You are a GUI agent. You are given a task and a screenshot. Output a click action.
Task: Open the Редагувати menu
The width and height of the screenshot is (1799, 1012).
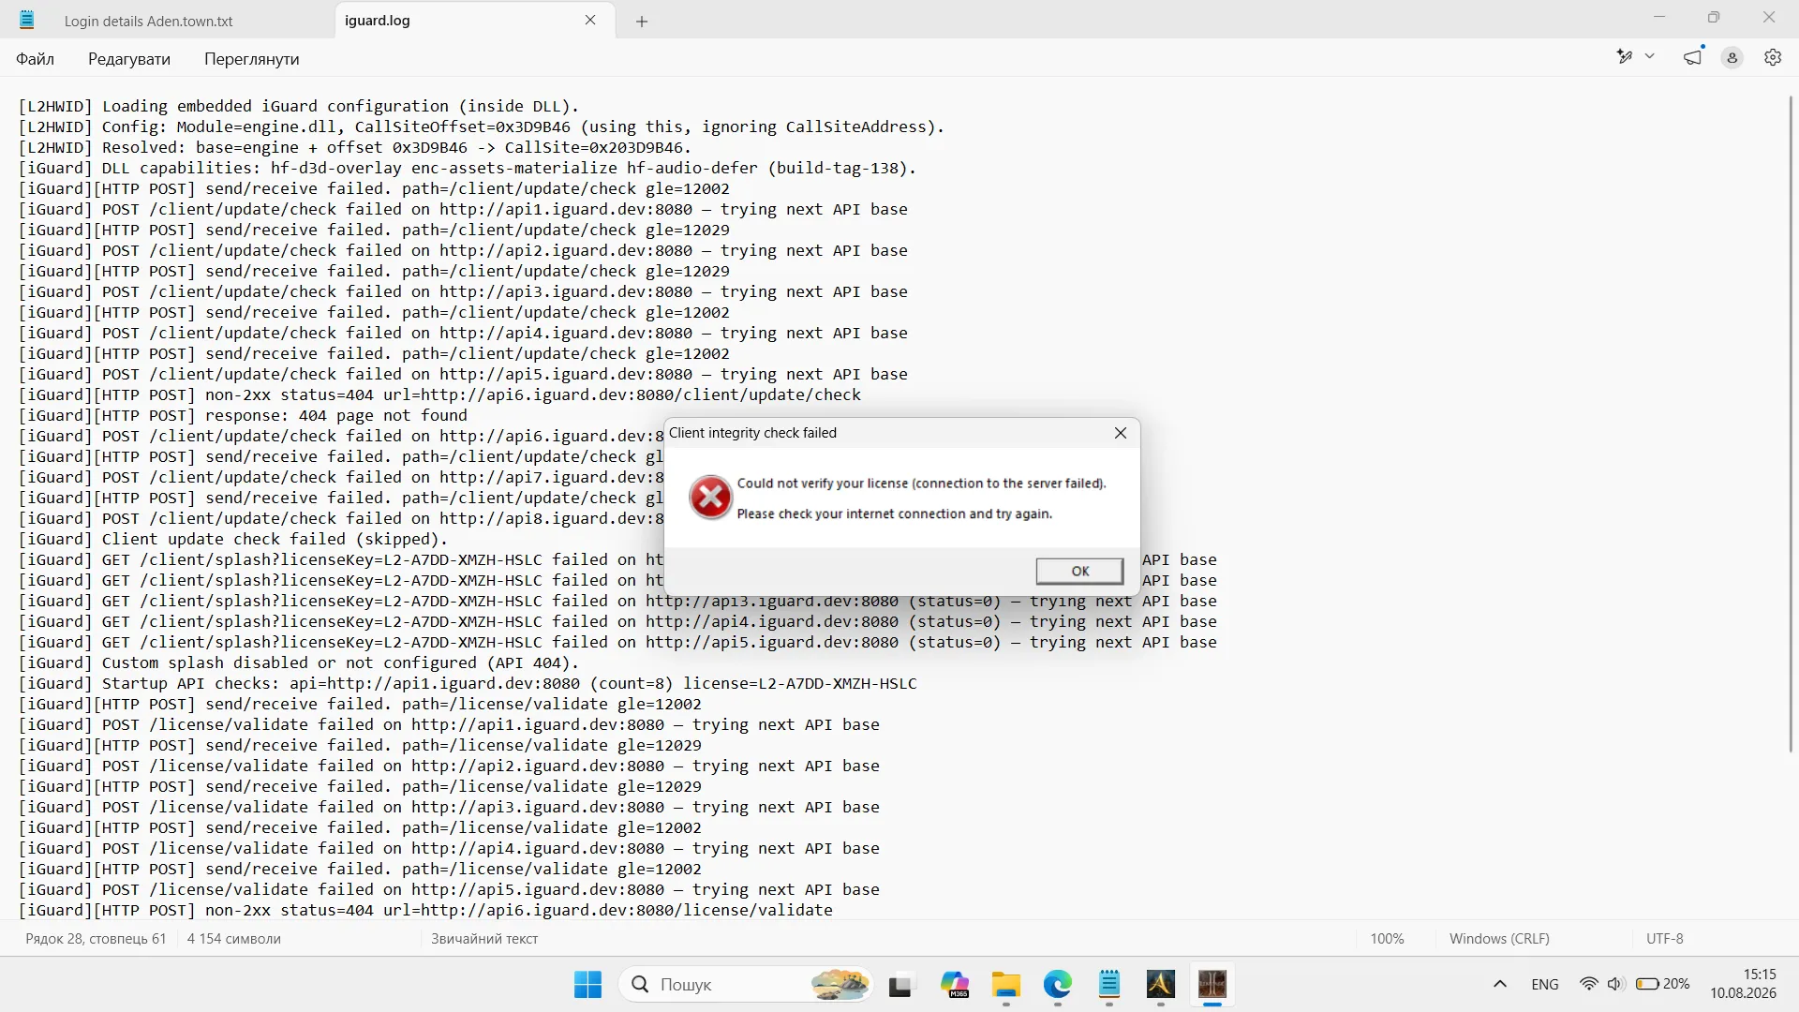[129, 59]
